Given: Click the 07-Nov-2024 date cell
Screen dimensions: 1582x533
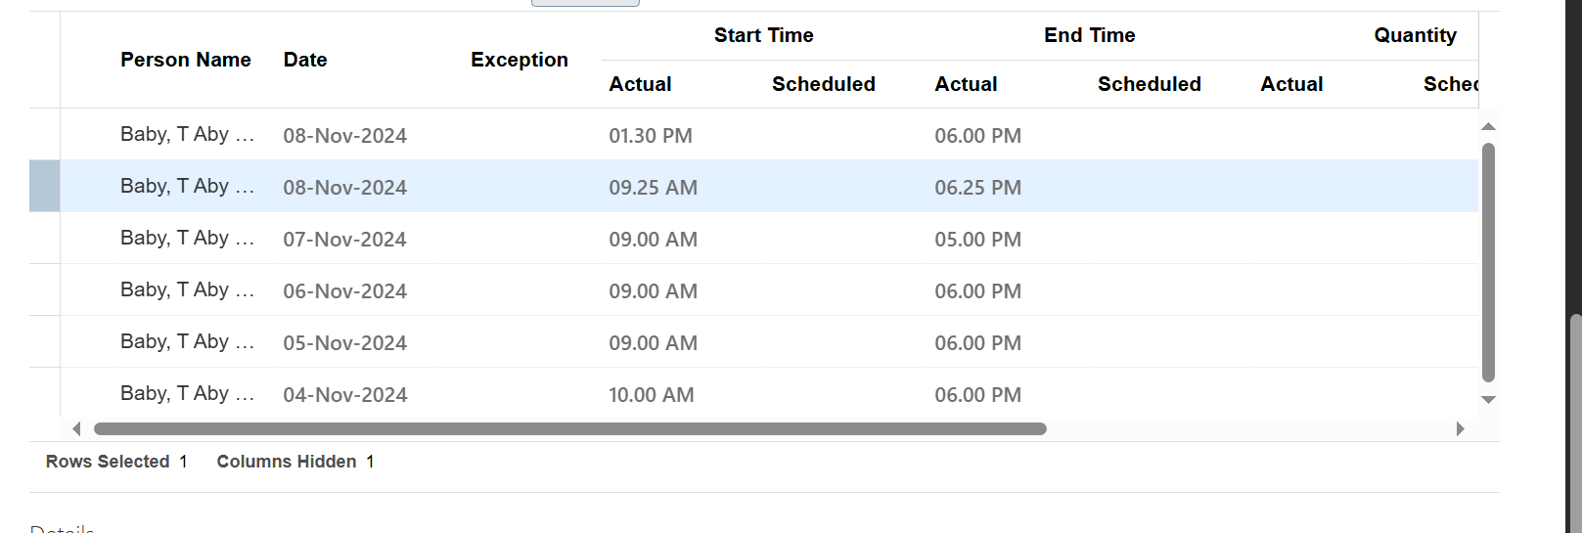Looking at the screenshot, I should (x=345, y=240).
